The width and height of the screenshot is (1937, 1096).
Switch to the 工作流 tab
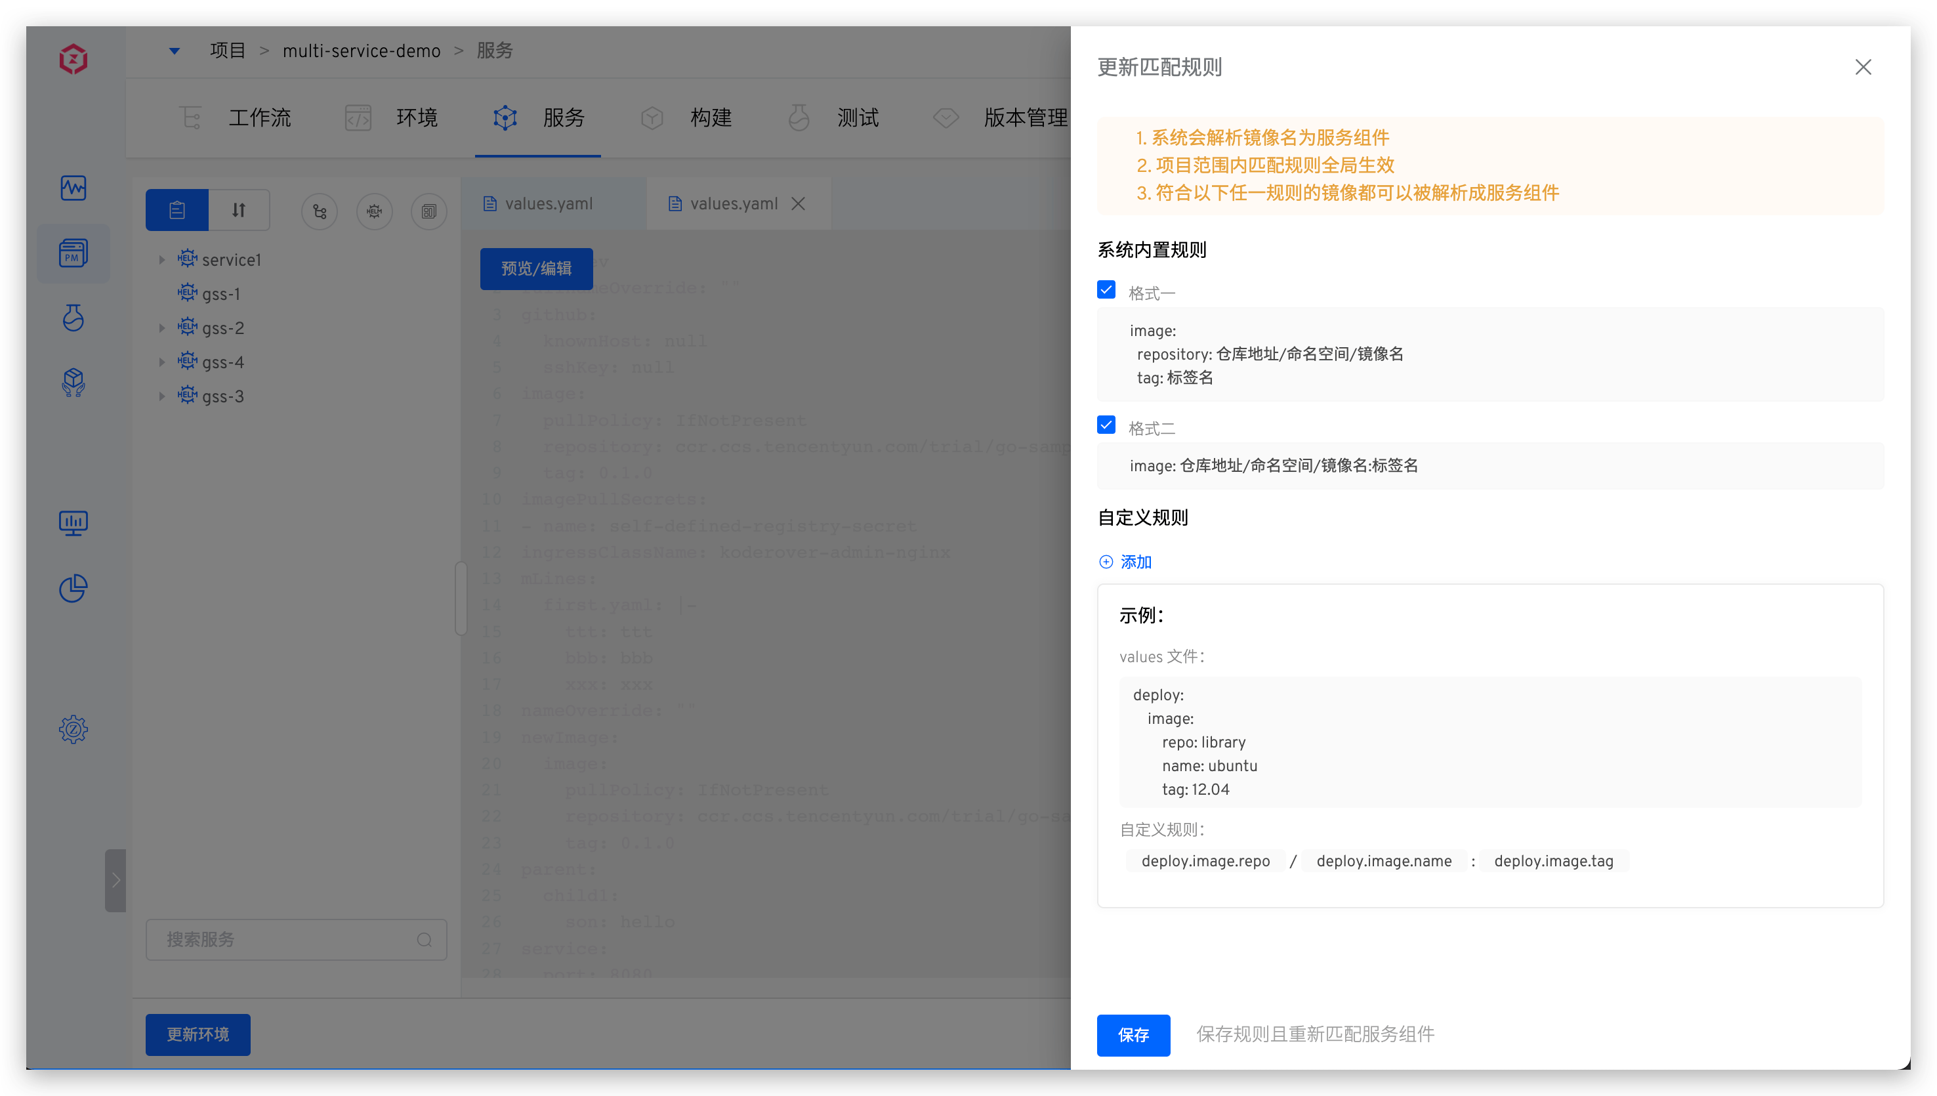click(x=260, y=117)
